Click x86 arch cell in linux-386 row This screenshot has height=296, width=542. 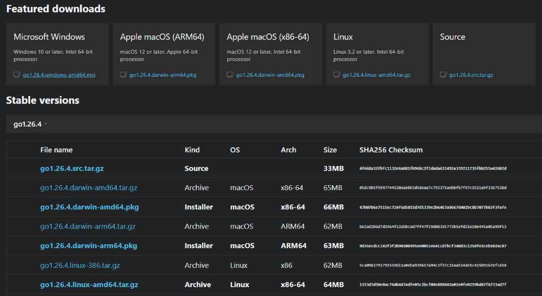[x=287, y=265]
